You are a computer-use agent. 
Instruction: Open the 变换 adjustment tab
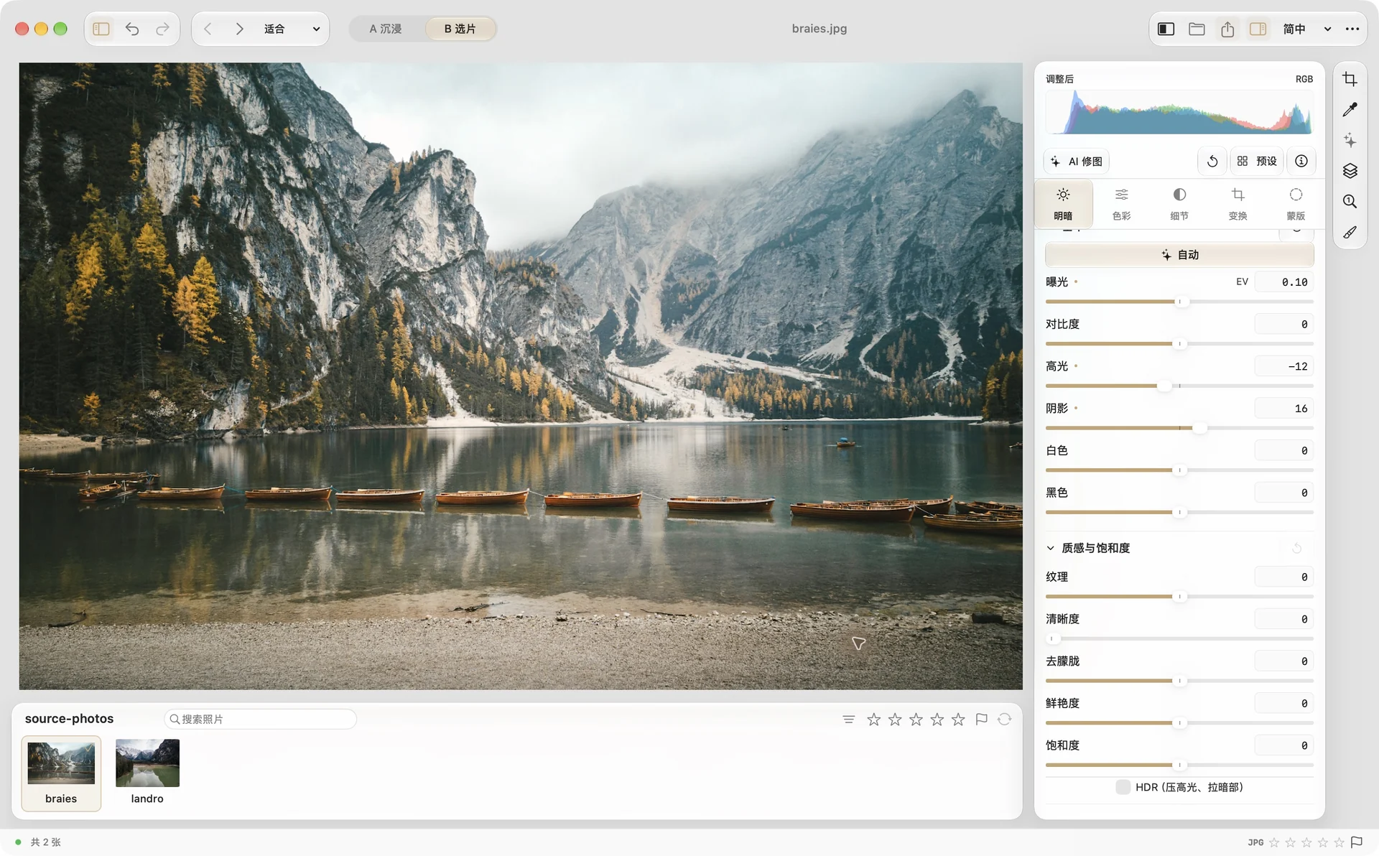1238,203
